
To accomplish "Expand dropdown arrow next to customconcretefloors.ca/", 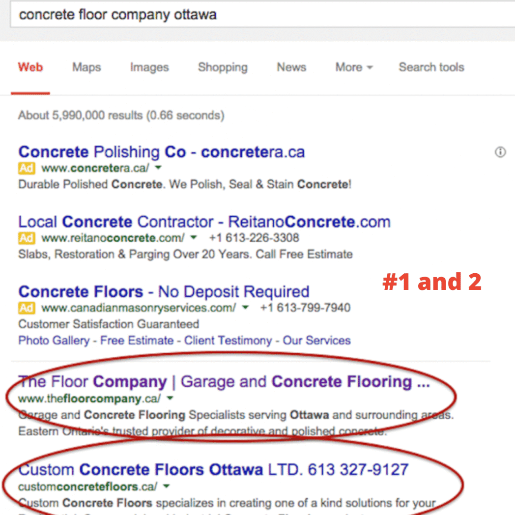I will click(166, 487).
